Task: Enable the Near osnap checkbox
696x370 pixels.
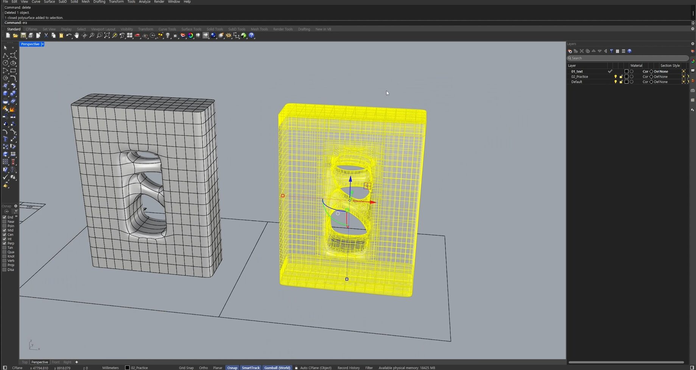Action: point(5,222)
